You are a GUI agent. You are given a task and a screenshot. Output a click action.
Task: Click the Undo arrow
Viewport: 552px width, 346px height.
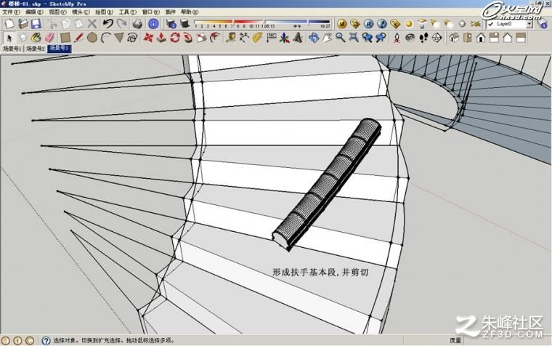click(x=108, y=24)
